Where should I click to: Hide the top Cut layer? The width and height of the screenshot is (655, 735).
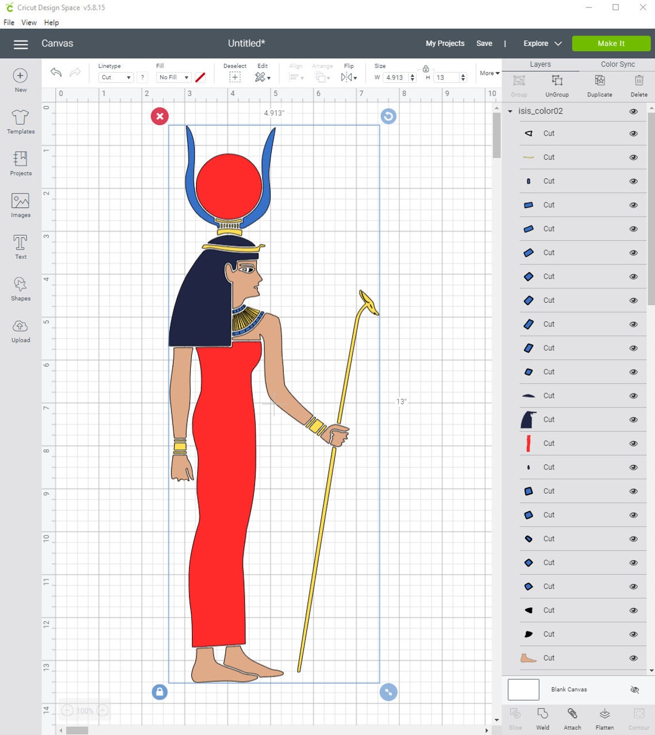tap(633, 133)
